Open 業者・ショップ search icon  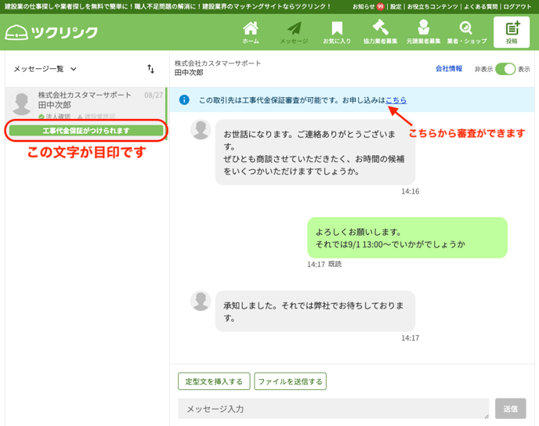(466, 33)
